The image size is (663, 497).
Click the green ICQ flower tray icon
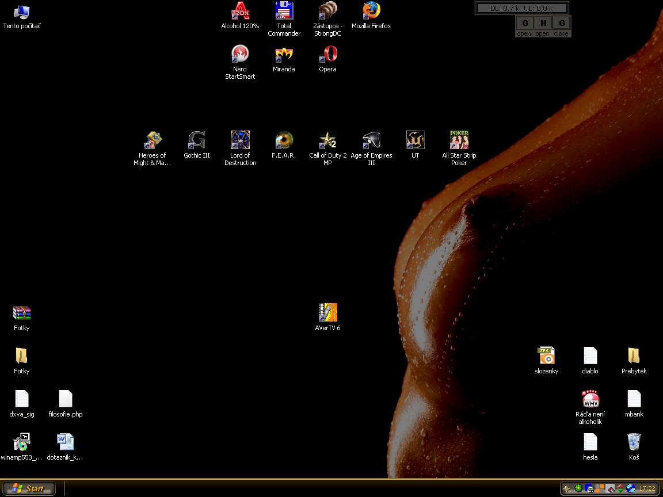(578, 488)
